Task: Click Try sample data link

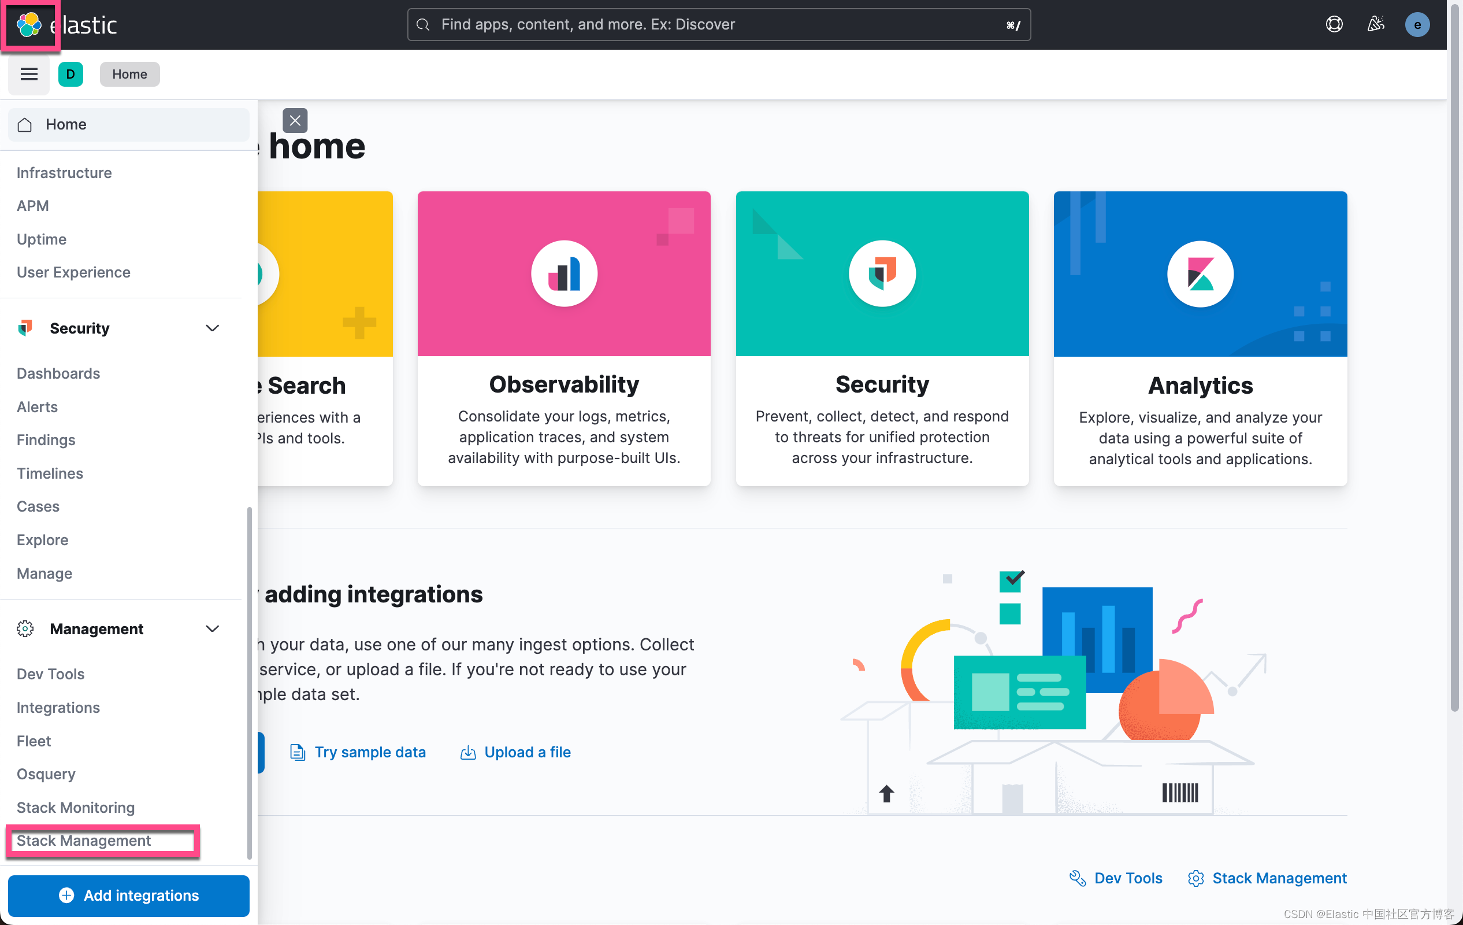Action: (x=369, y=752)
